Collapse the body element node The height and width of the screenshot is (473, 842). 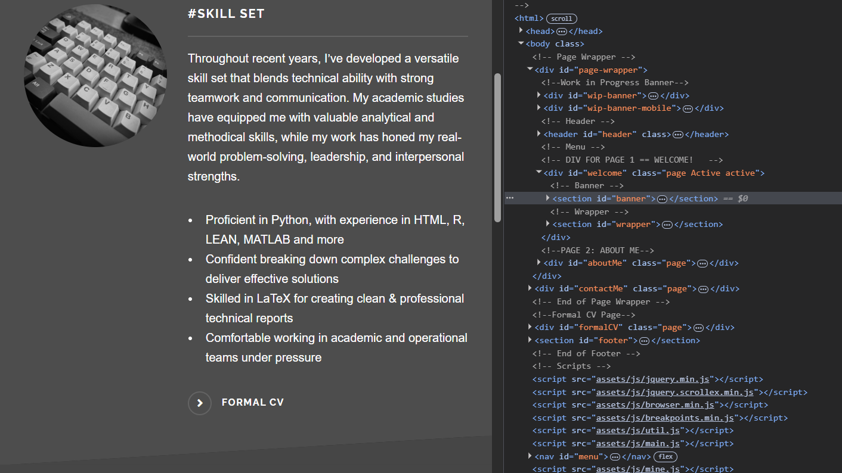tap(521, 43)
